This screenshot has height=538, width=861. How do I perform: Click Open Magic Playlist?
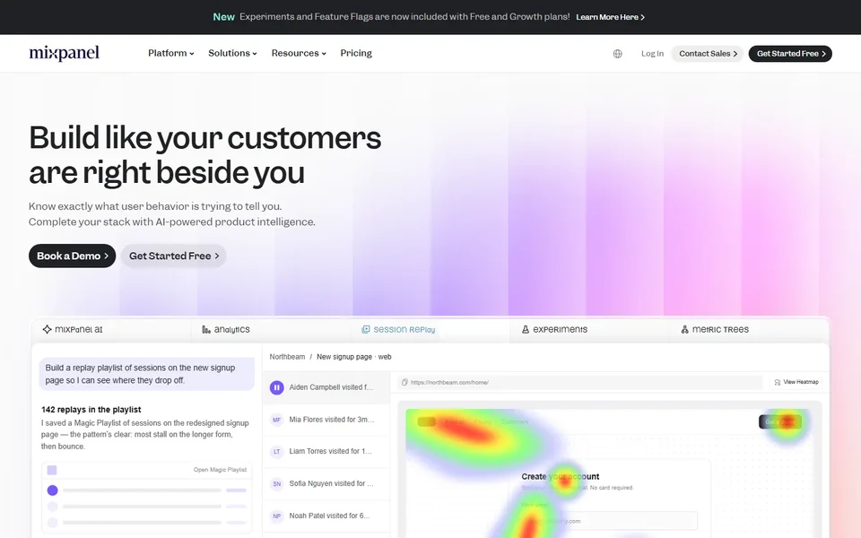coord(220,470)
